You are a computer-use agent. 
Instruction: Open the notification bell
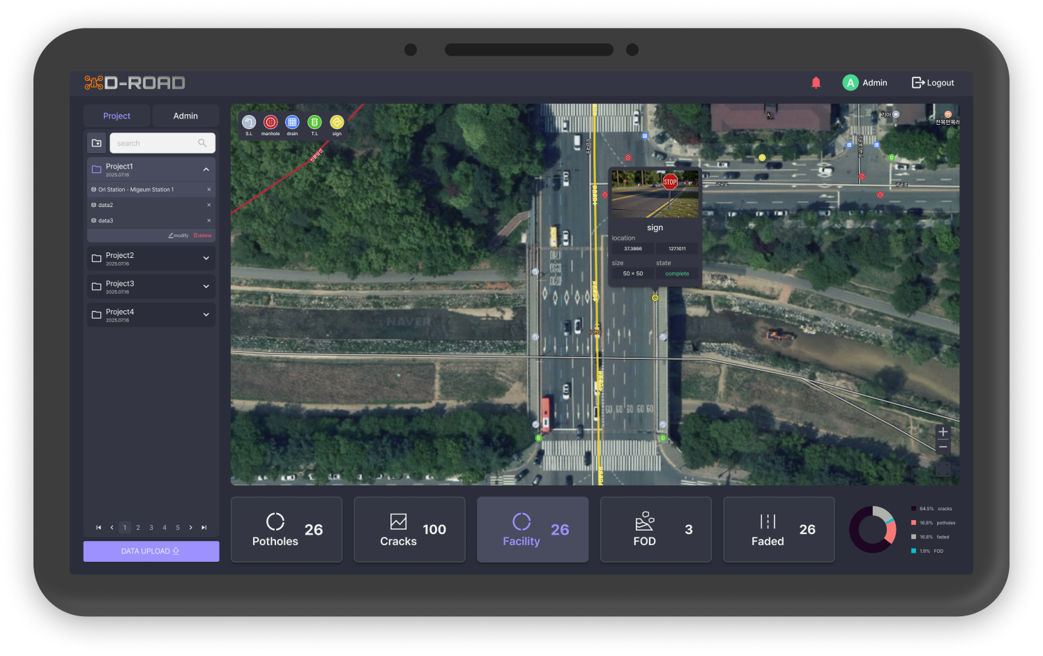(816, 83)
